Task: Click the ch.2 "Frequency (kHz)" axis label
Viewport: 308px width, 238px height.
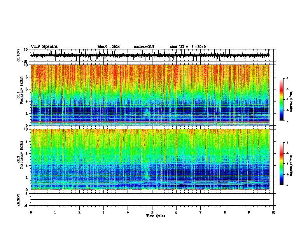Action: coord(21,155)
